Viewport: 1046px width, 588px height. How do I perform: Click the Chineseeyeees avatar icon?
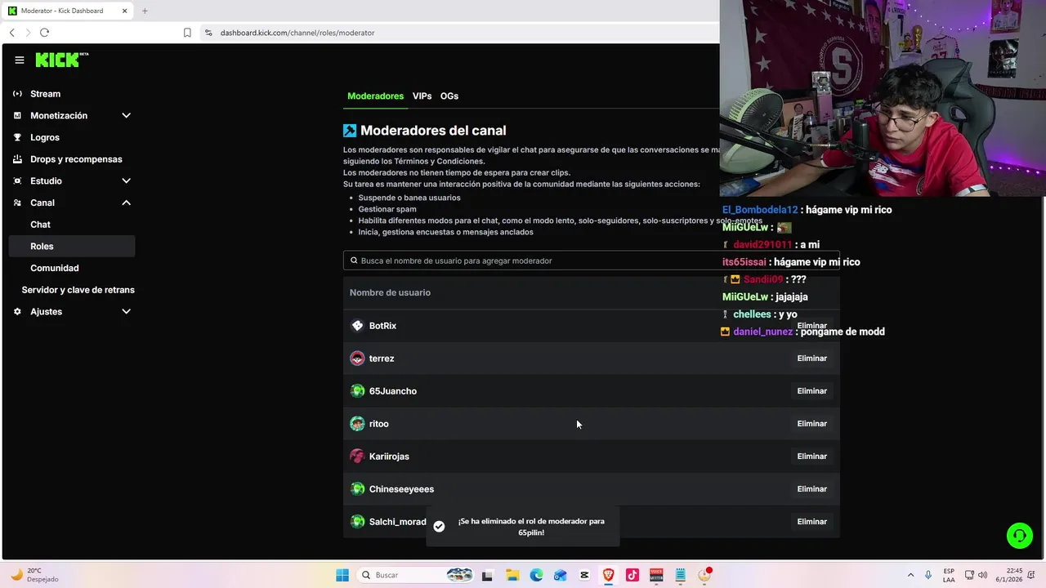pyautogui.click(x=357, y=488)
